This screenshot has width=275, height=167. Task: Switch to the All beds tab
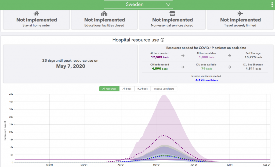(x=127, y=89)
